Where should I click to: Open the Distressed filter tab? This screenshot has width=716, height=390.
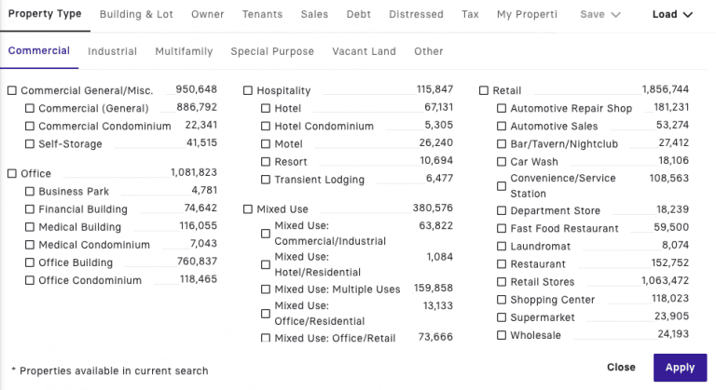pyautogui.click(x=416, y=15)
